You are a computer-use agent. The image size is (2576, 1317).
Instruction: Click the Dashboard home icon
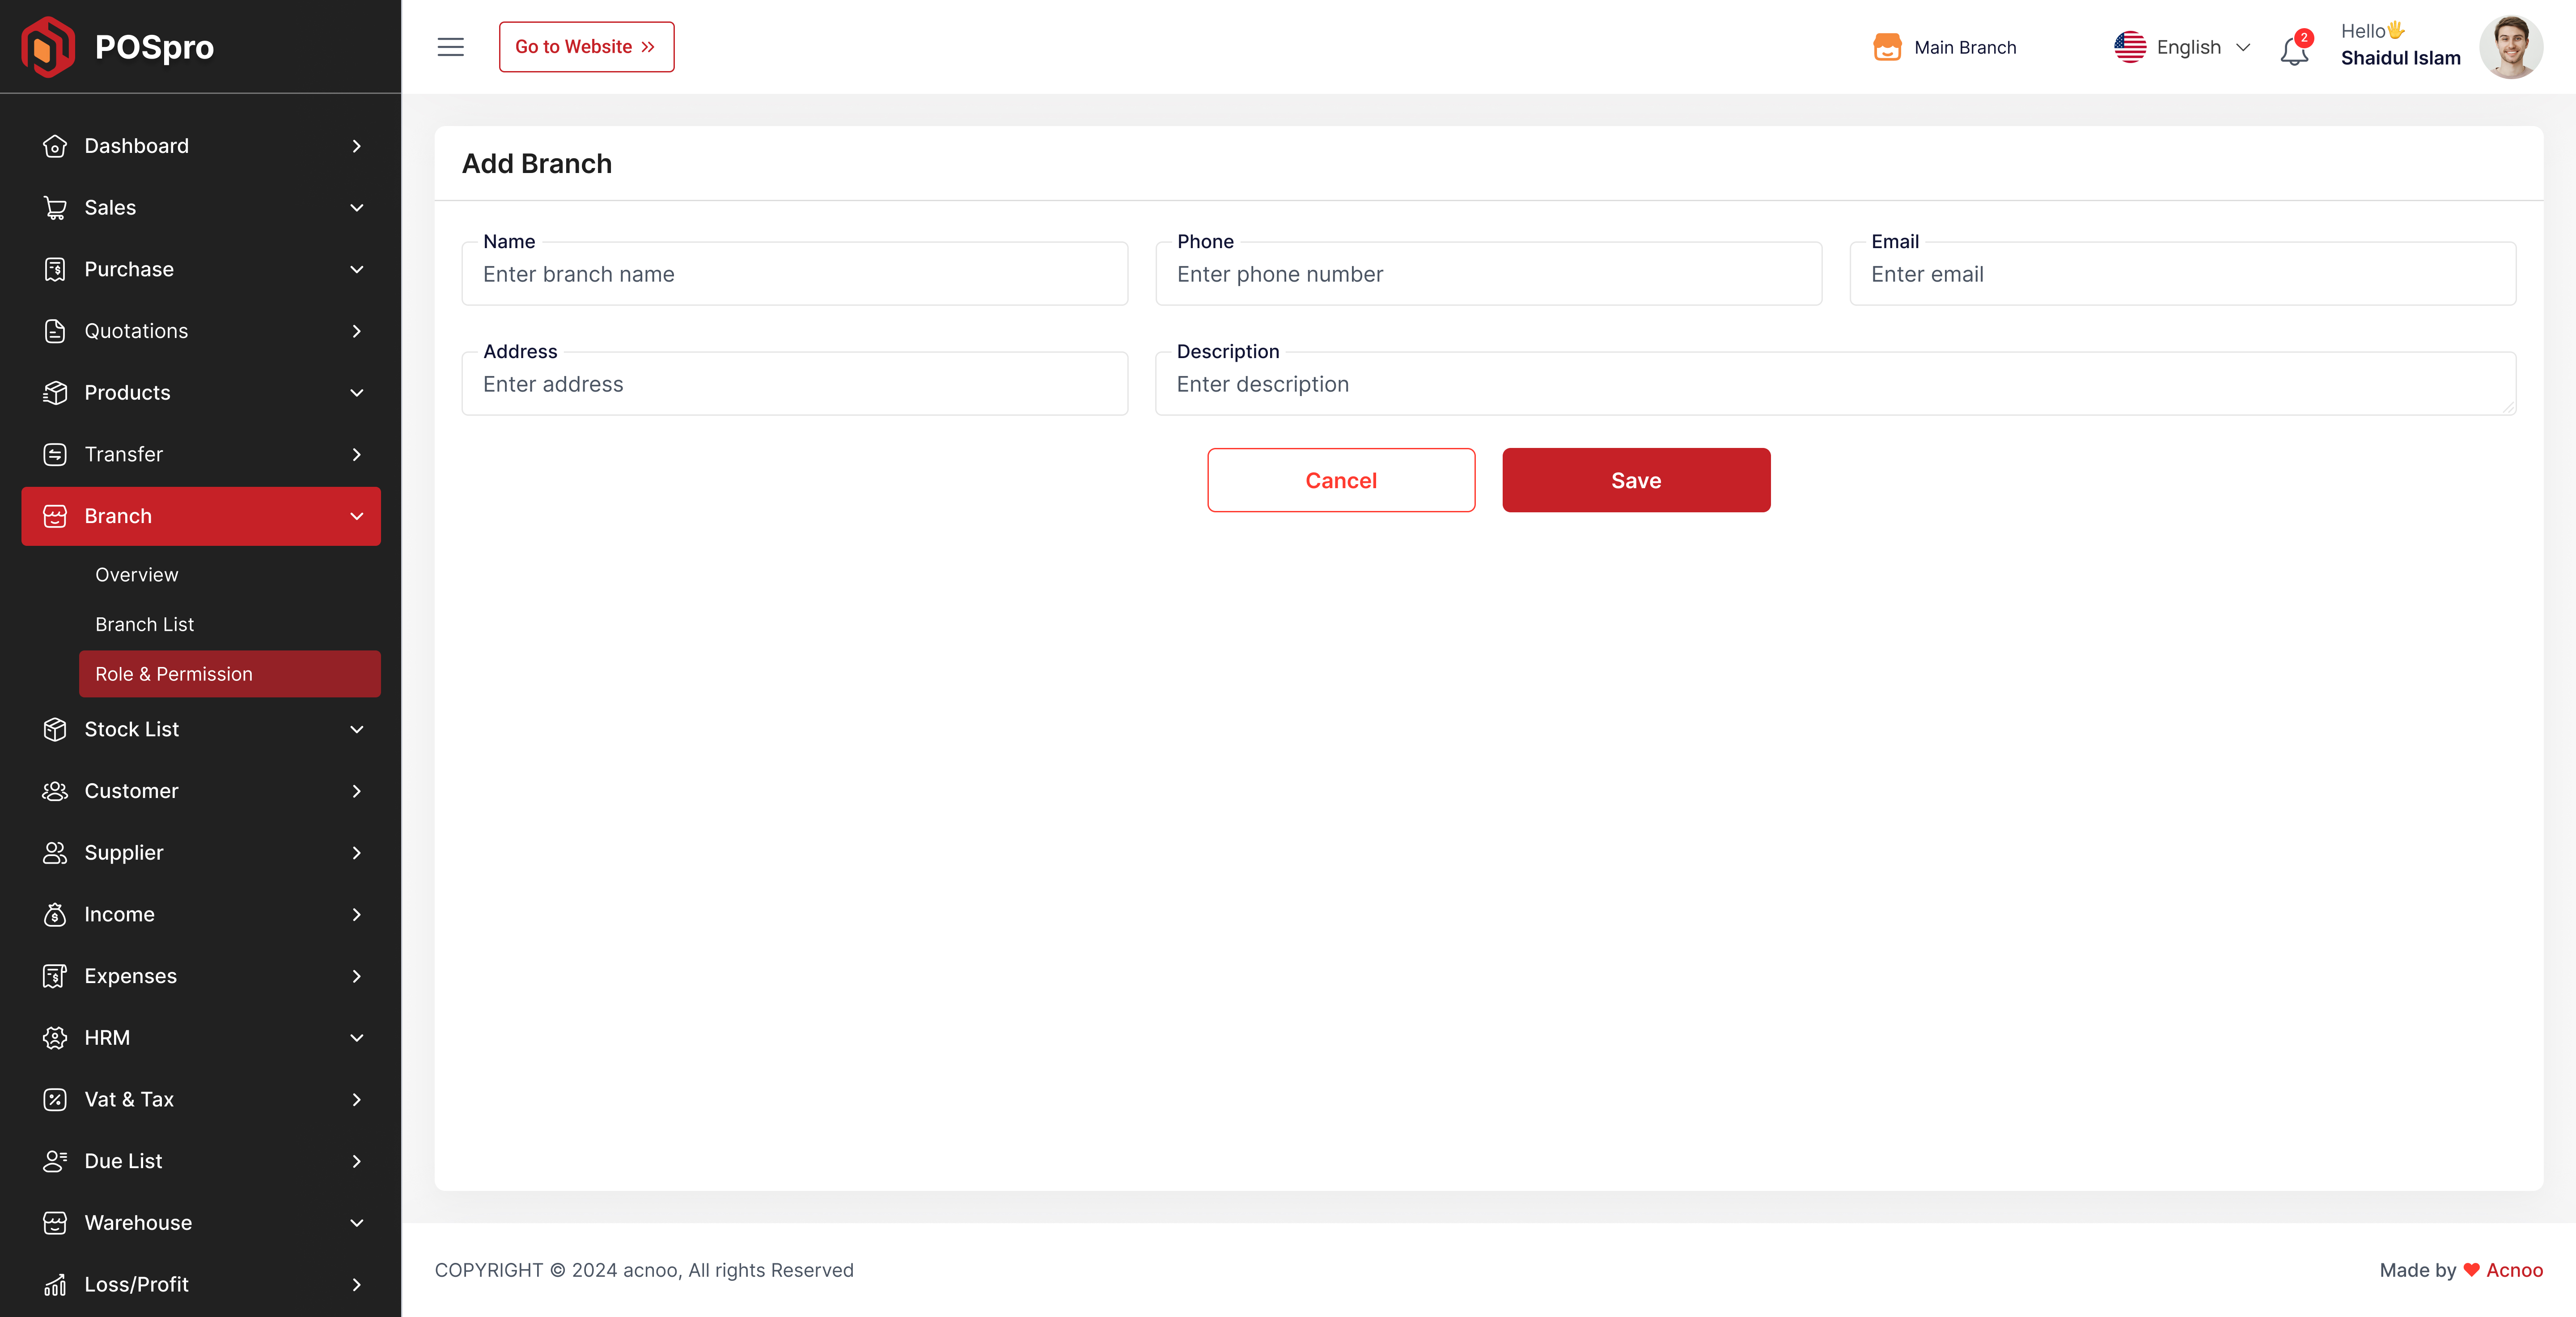pos(55,146)
